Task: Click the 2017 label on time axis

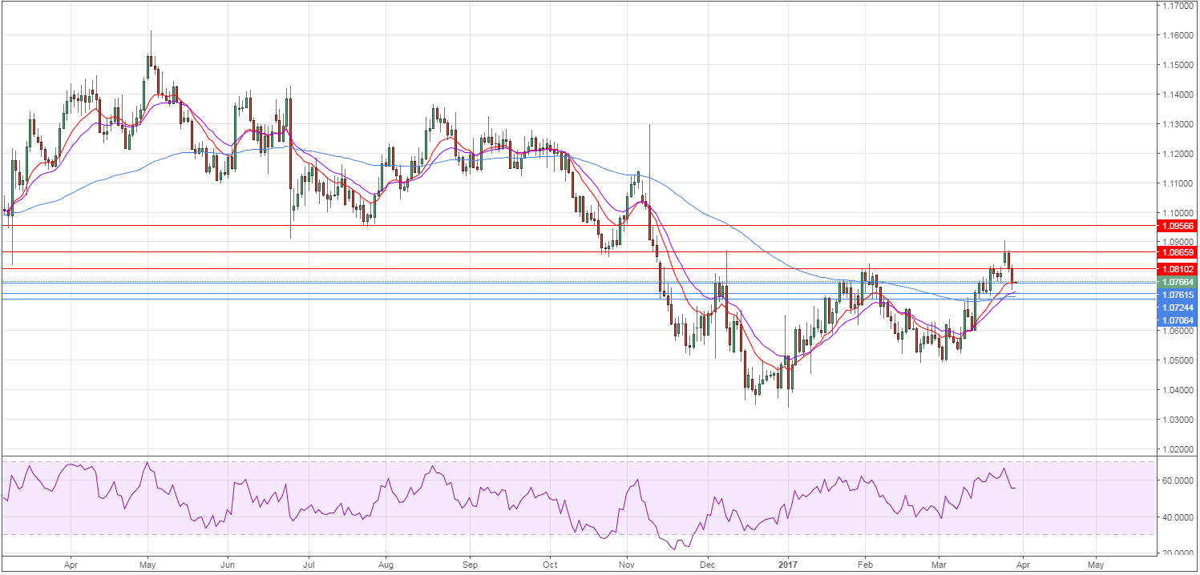Action: 789,565
